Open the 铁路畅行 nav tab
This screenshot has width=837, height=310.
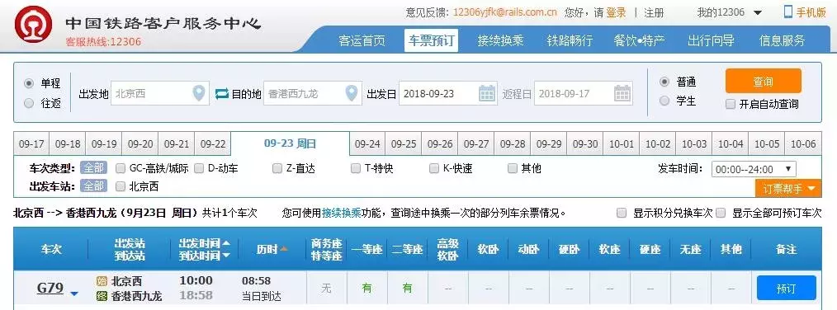[570, 40]
